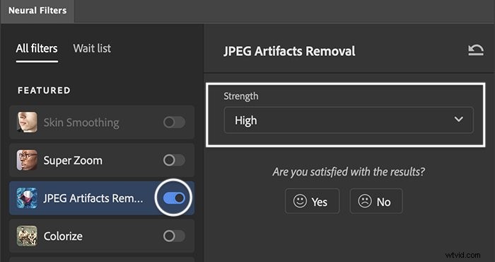The height and width of the screenshot is (262, 495).
Task: Click the chevron arrow in Strength dropdown
Action: (x=458, y=120)
